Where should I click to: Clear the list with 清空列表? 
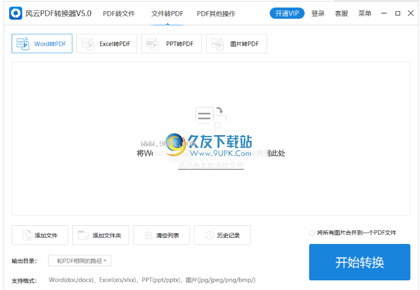click(x=161, y=235)
